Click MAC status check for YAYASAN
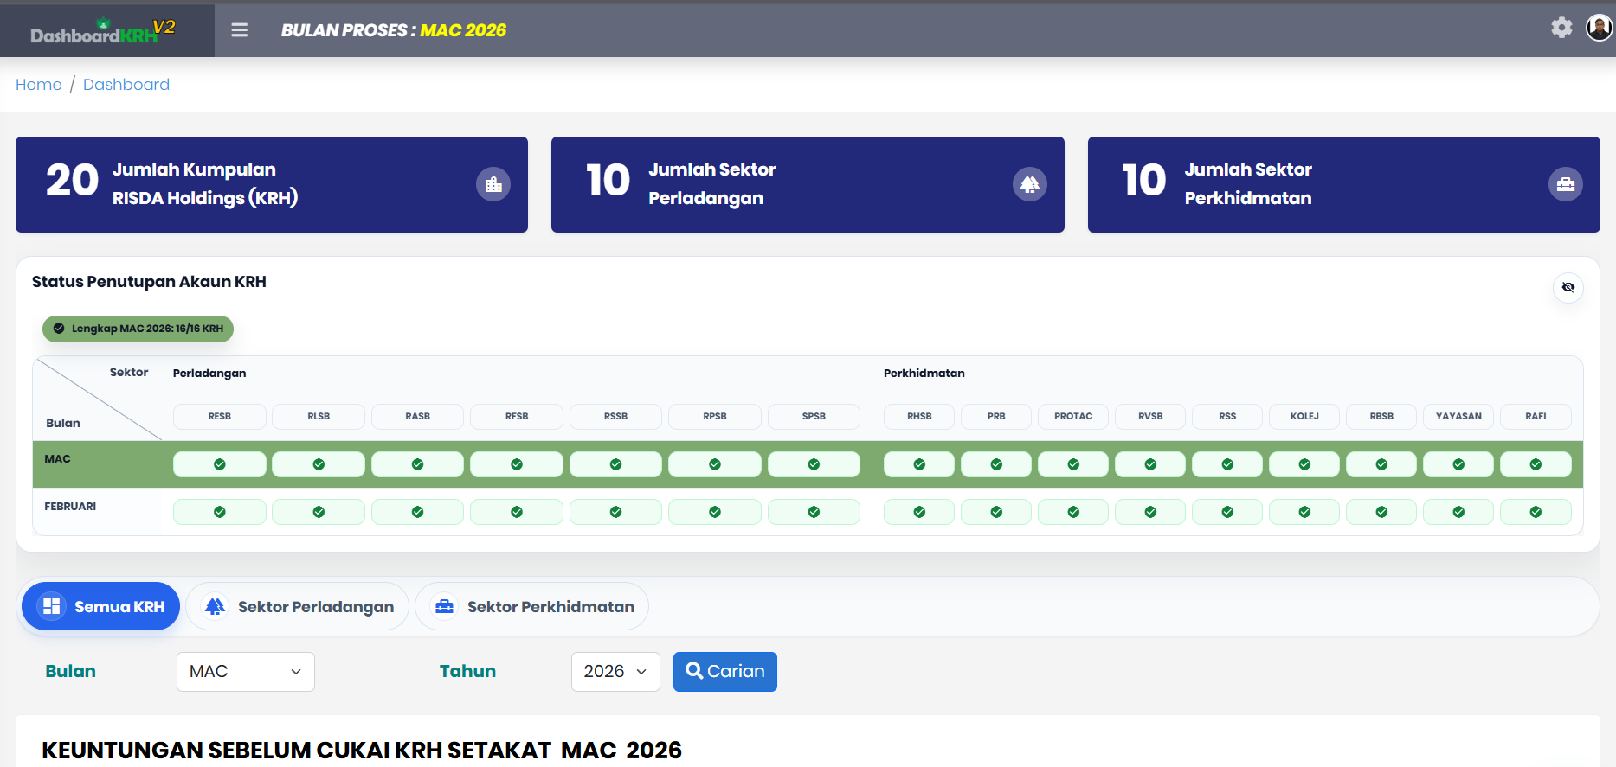 tap(1458, 464)
